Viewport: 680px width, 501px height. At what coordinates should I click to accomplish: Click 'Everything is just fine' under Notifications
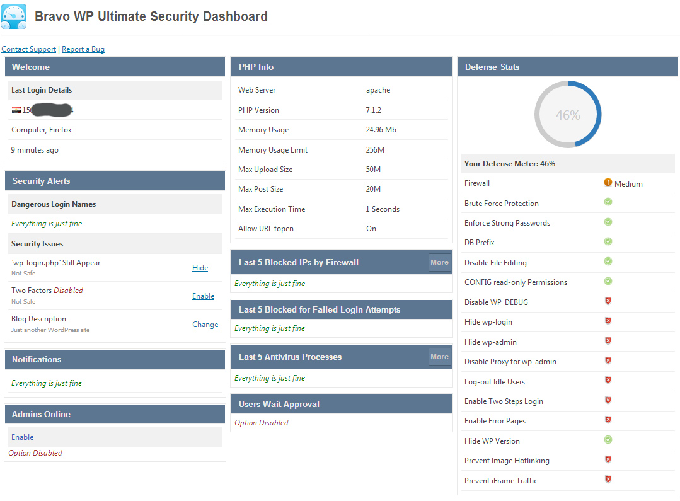(47, 383)
